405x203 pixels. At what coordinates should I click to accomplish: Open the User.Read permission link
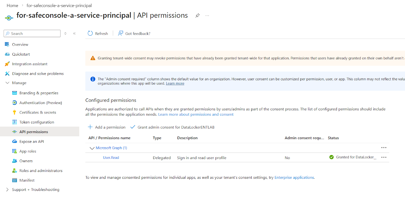(111, 158)
